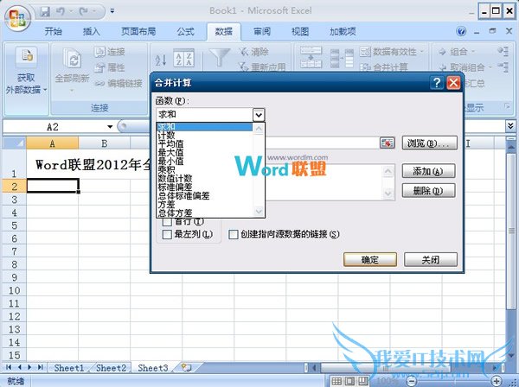This screenshot has height=387, width=519.
Task: Click the Text to Columns icon
Action: 311,57
